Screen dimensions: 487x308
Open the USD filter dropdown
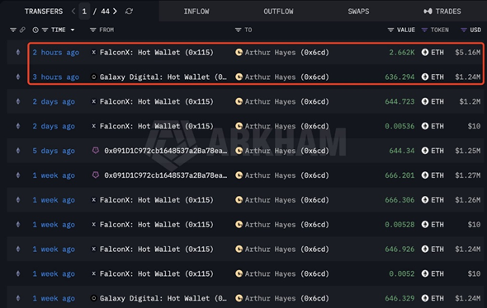(464, 30)
